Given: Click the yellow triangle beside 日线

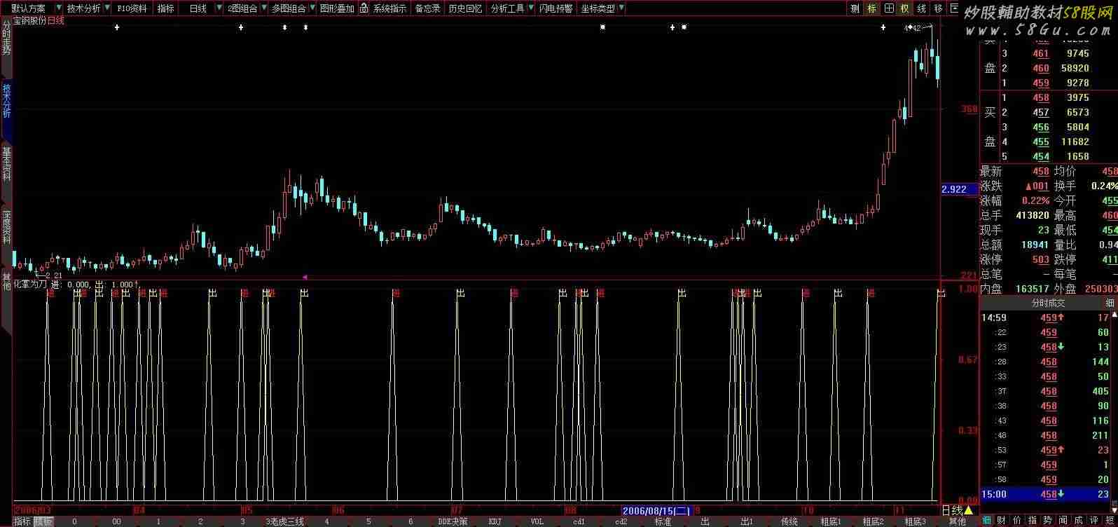Looking at the screenshot, I should [969, 510].
